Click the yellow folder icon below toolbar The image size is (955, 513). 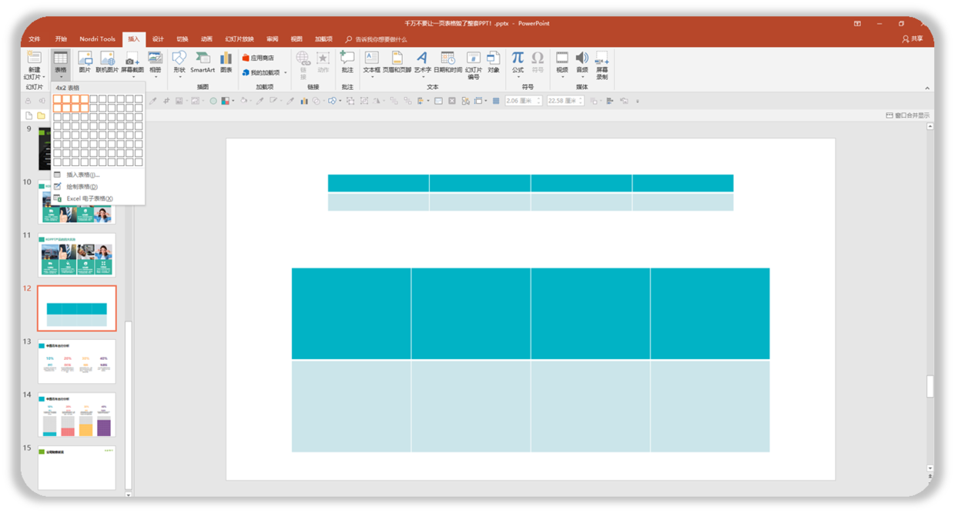click(x=42, y=115)
